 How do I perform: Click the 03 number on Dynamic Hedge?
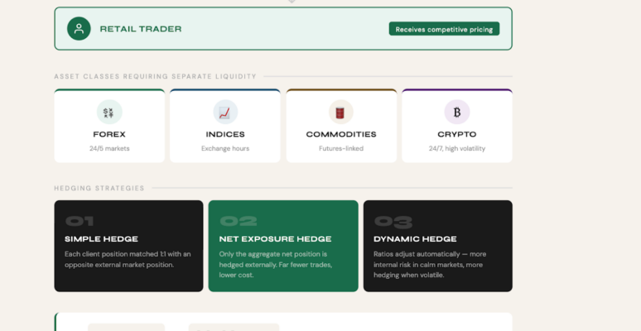click(x=393, y=221)
